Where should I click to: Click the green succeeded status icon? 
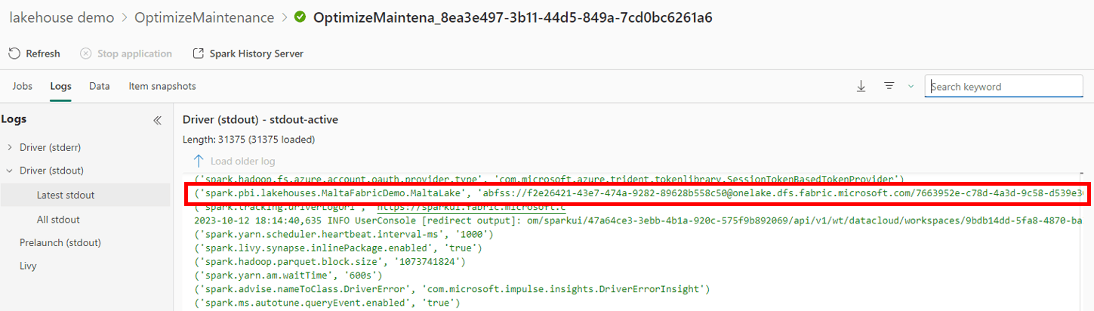[300, 17]
